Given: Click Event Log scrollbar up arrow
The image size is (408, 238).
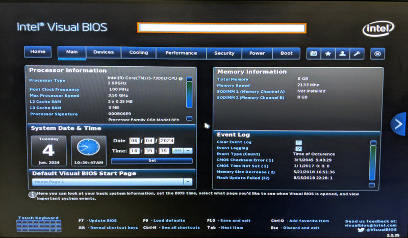Looking at the screenshot, I should (373, 143).
